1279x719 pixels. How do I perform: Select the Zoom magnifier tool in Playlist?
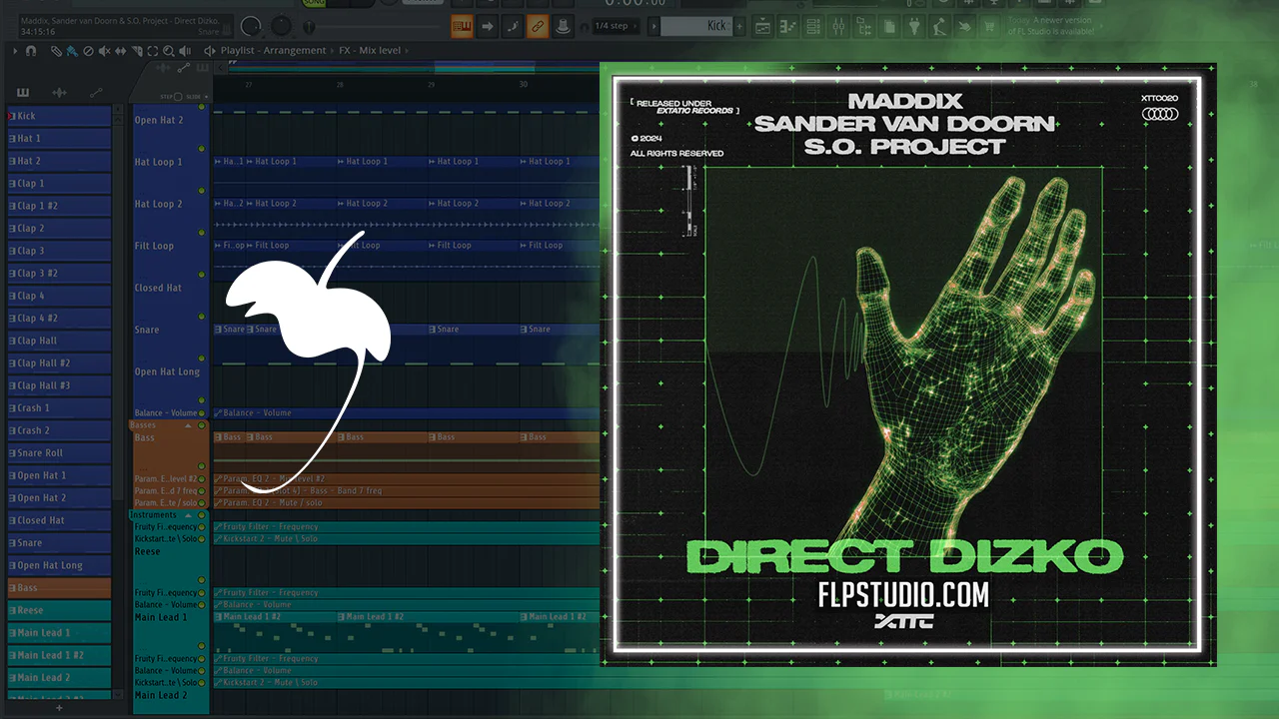167,50
